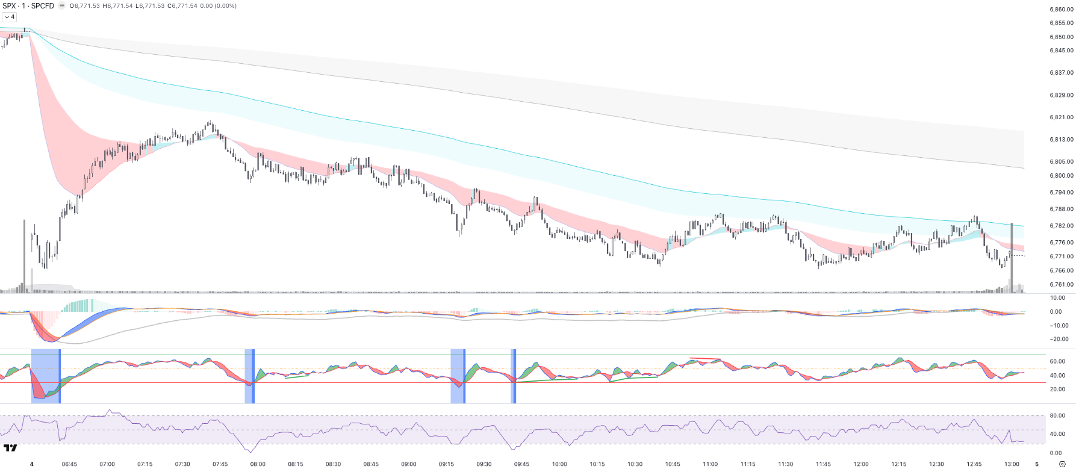Click the 6,771.00 level on price scale

coord(1061,256)
